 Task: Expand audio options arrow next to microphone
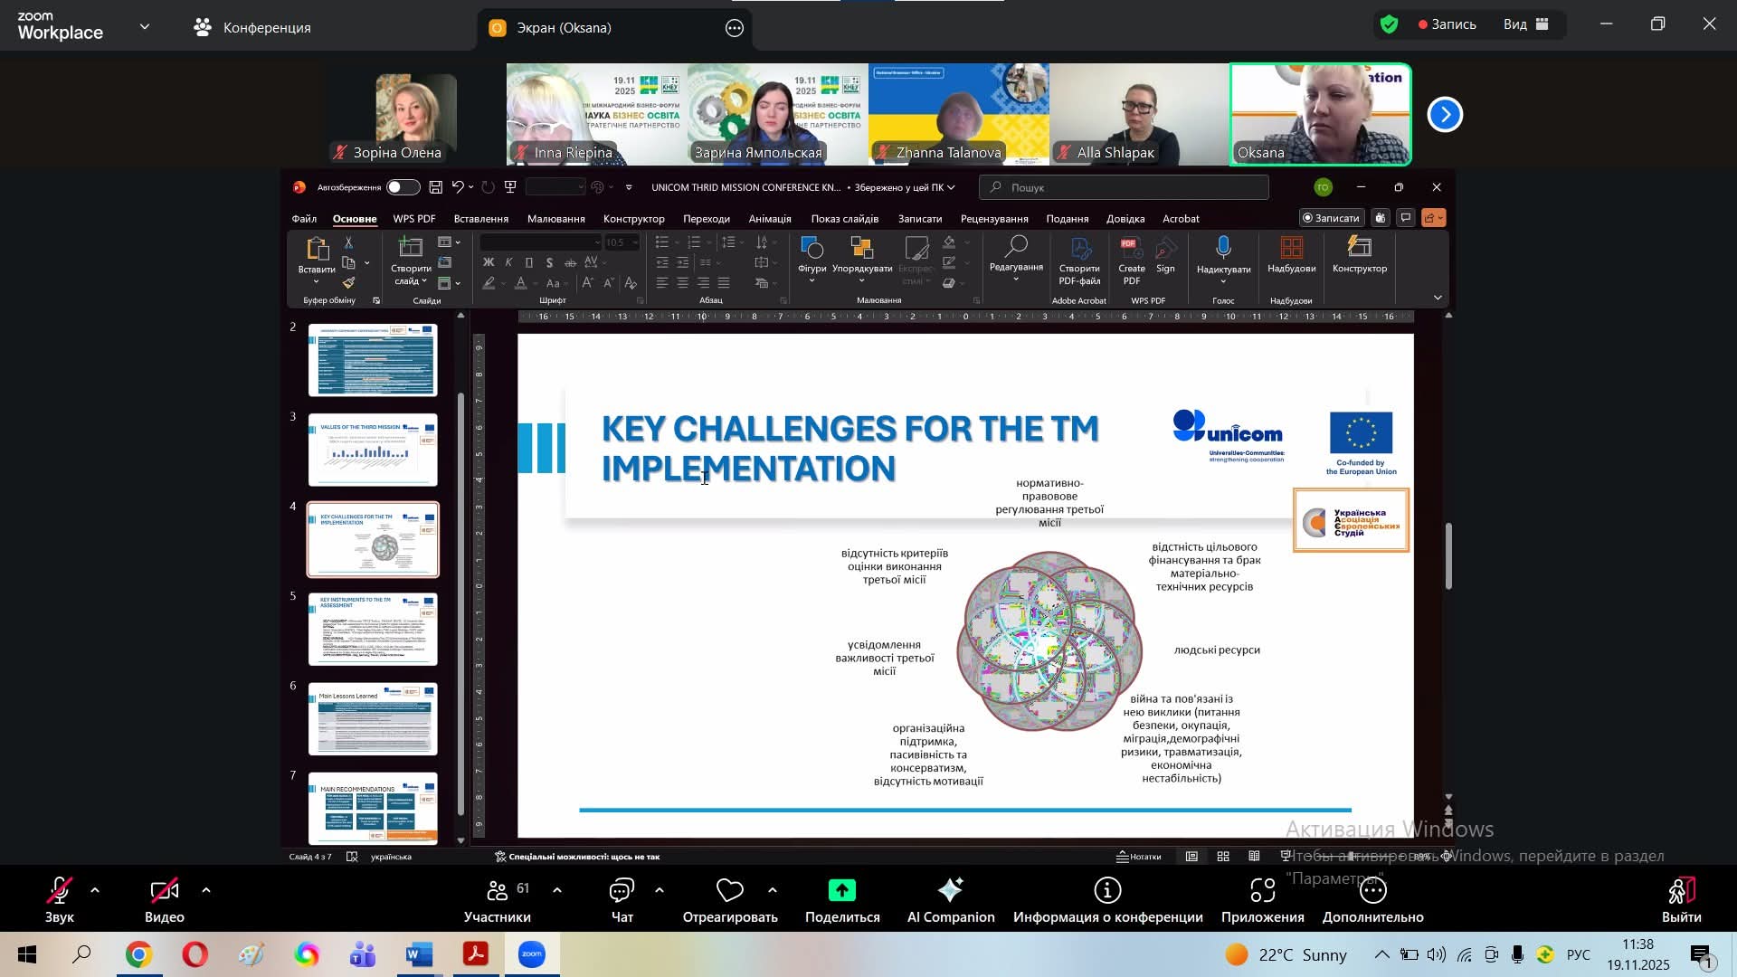95,891
